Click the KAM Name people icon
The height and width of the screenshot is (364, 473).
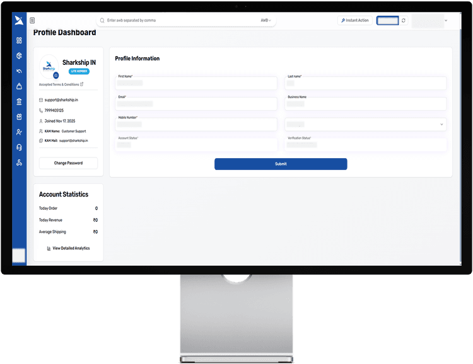click(41, 131)
